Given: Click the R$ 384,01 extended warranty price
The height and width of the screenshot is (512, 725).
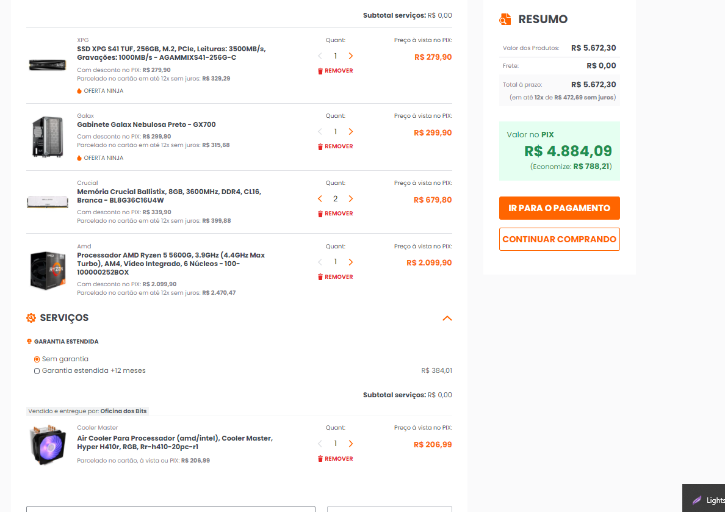Looking at the screenshot, I should click(x=436, y=371).
